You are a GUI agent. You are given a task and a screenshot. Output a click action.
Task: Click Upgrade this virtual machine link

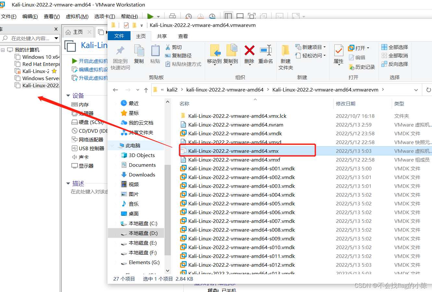[x=90, y=78]
